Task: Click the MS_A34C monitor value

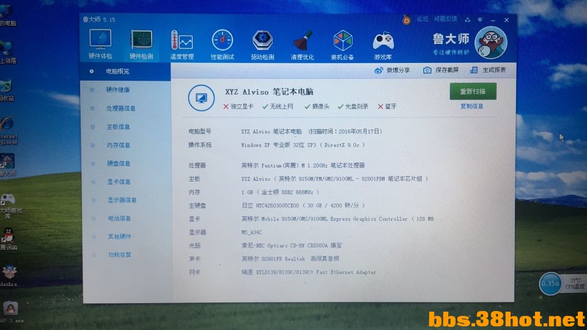Action: tap(251, 232)
